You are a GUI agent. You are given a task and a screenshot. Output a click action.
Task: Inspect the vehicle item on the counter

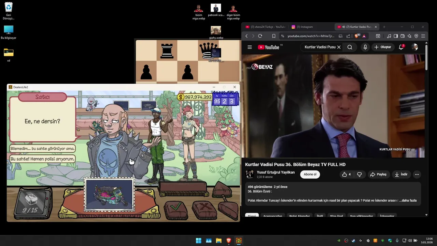[109, 195]
